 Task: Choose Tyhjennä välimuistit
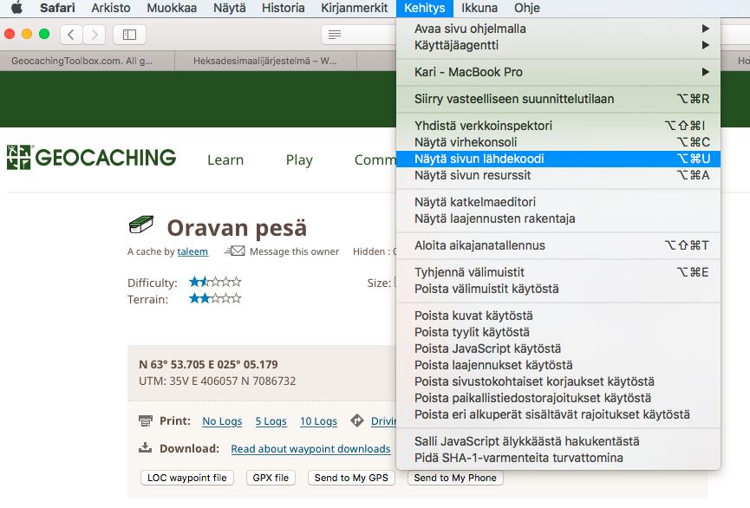[x=558, y=272]
